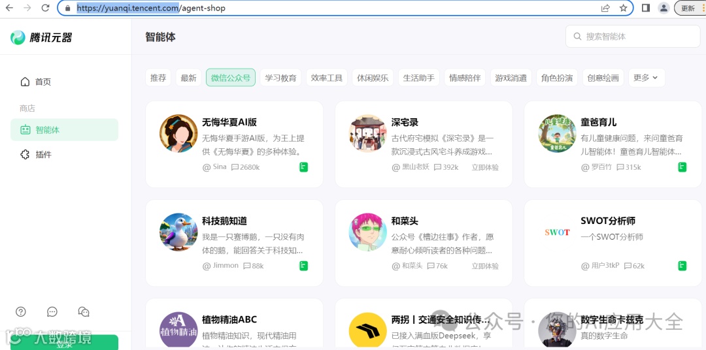Select the 角色扮演 category tab
706x350 pixels.
point(557,78)
